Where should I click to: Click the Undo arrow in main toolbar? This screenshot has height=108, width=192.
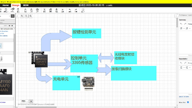coord(70,10)
